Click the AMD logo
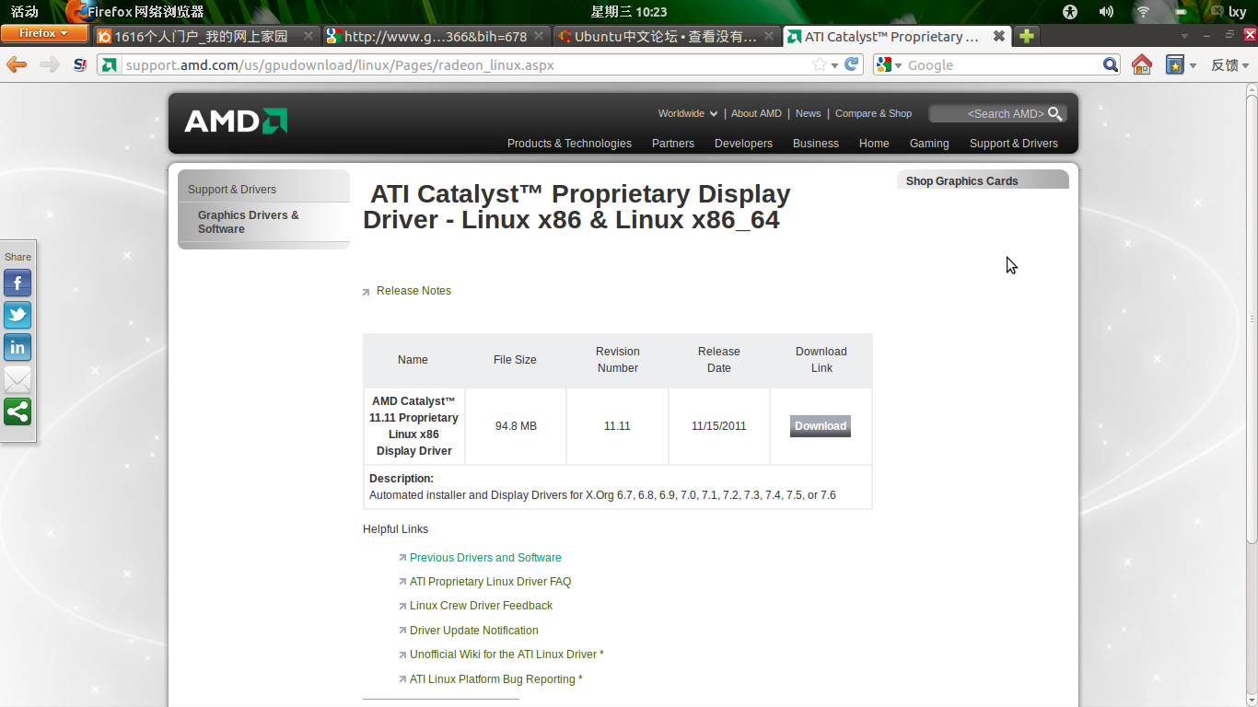 pyautogui.click(x=236, y=121)
